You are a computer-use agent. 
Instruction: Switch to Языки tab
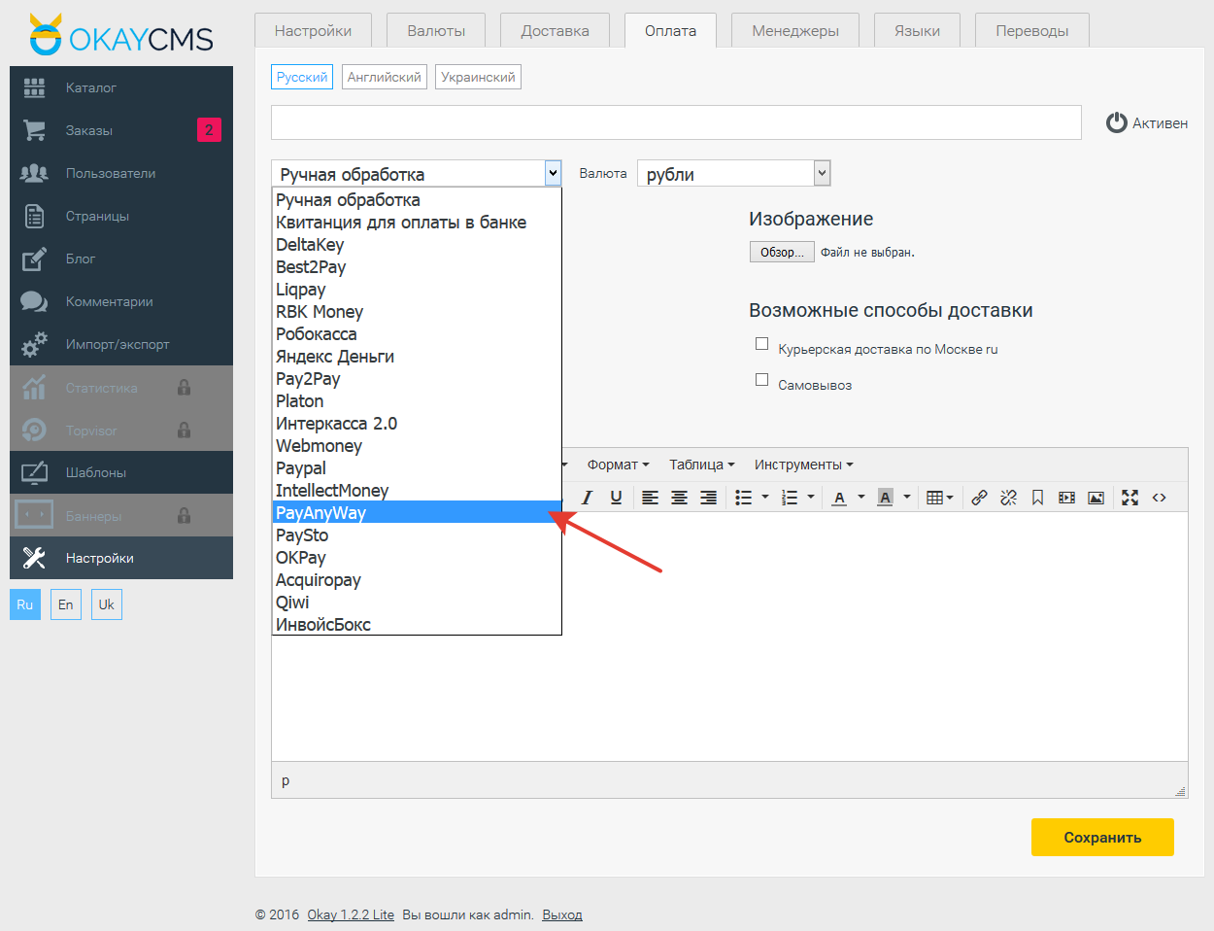917,30
